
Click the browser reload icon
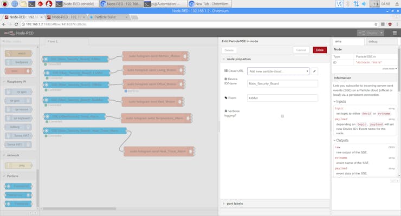(16, 24)
